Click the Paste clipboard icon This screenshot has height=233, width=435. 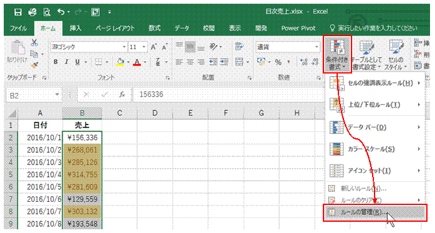click(x=17, y=48)
